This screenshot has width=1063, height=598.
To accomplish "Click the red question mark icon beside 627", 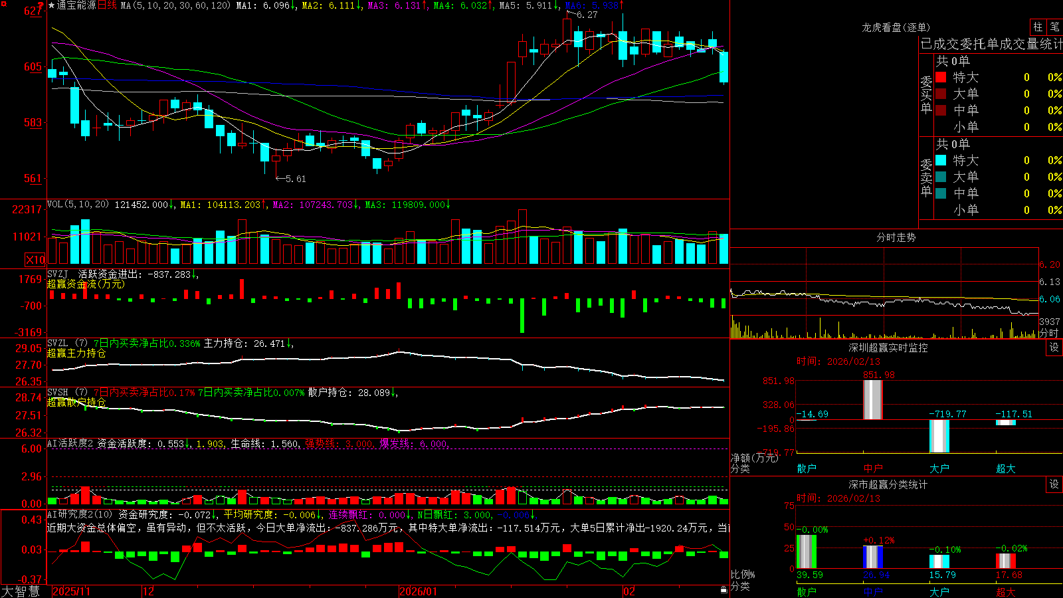I will click(x=41, y=5).
